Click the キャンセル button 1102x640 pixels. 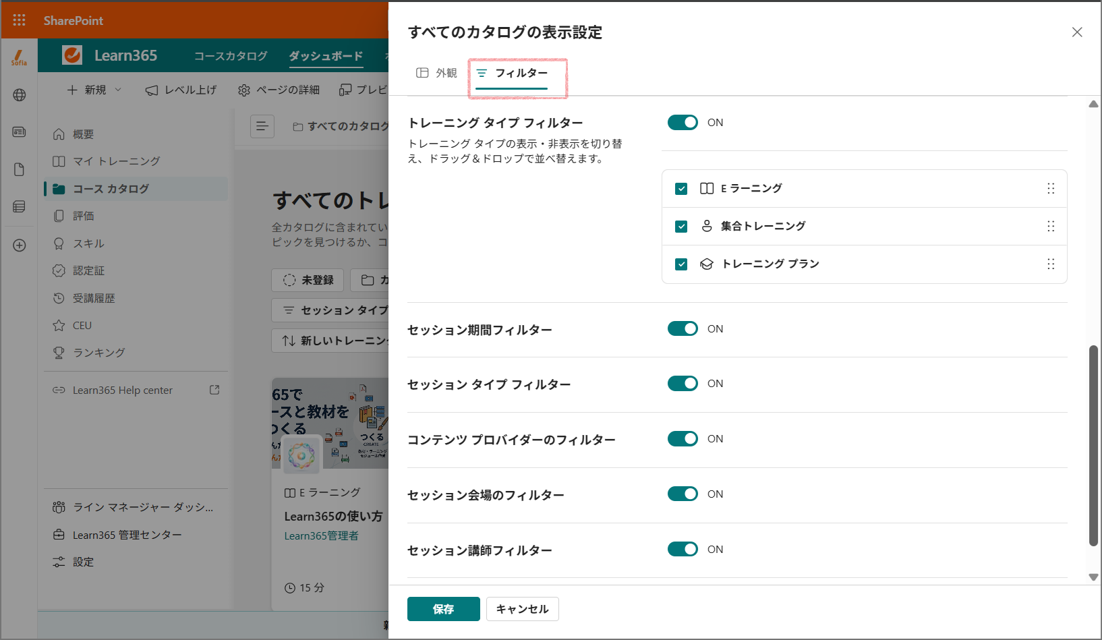(x=523, y=609)
